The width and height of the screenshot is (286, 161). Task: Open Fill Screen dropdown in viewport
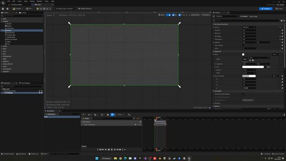(x=206, y=15)
